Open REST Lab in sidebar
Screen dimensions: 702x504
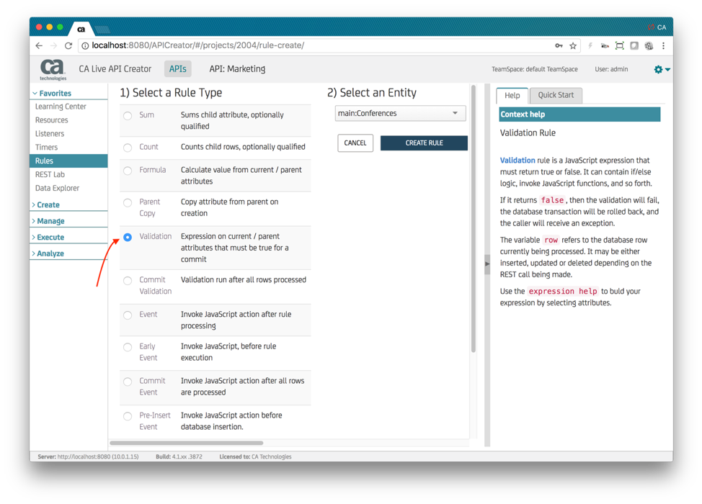pos(50,174)
